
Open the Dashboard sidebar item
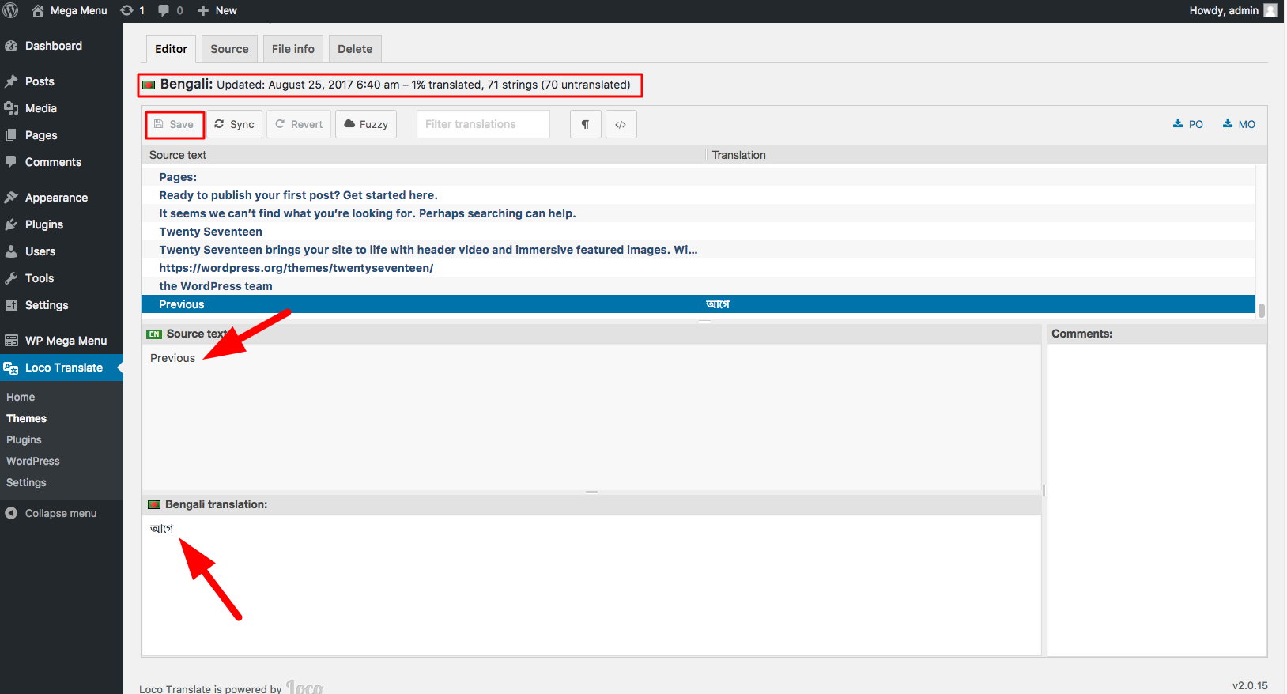point(62,46)
